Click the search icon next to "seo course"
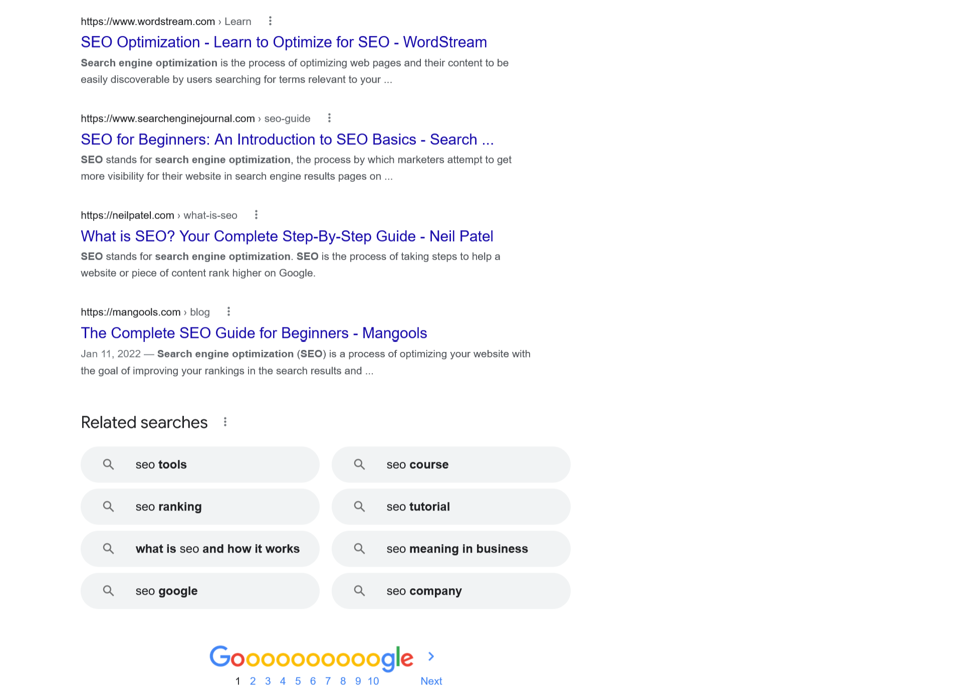Viewport: 962px width, 691px height. (359, 464)
